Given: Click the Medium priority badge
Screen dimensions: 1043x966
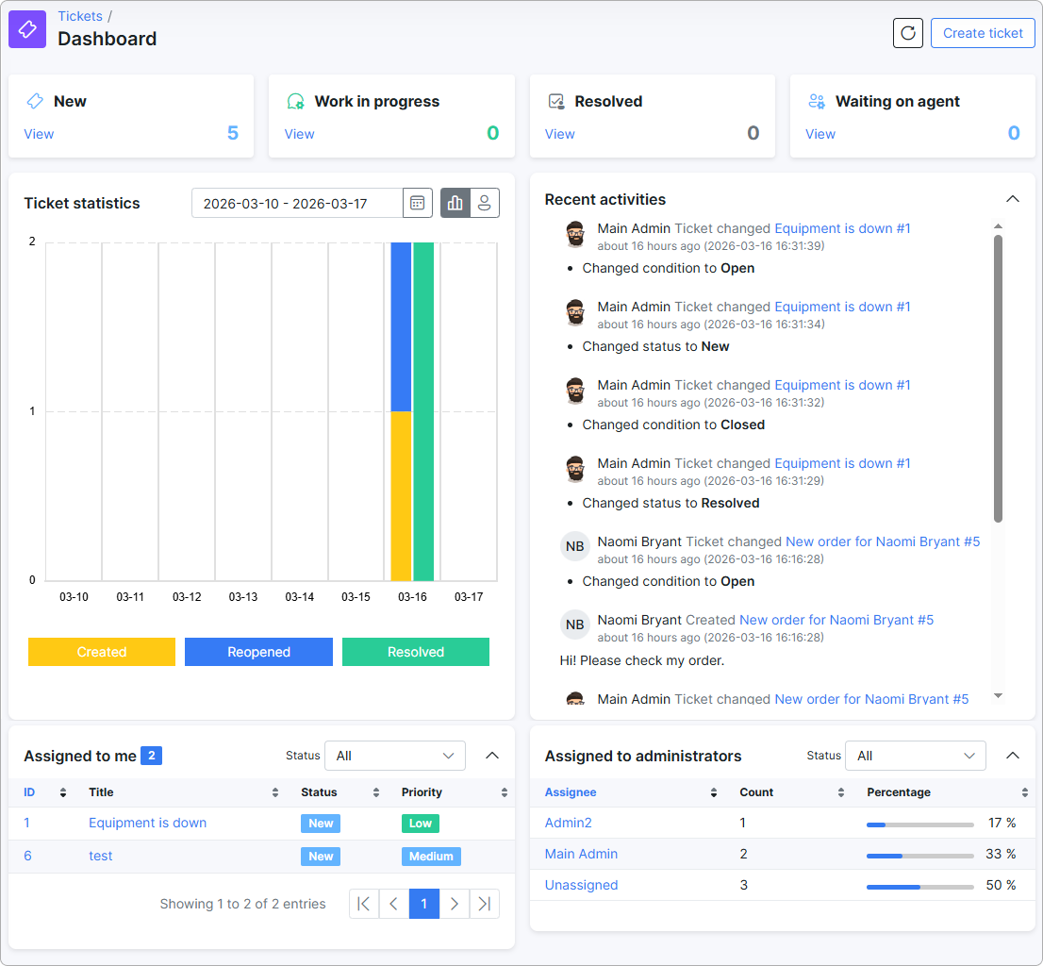Looking at the screenshot, I should (x=431, y=857).
